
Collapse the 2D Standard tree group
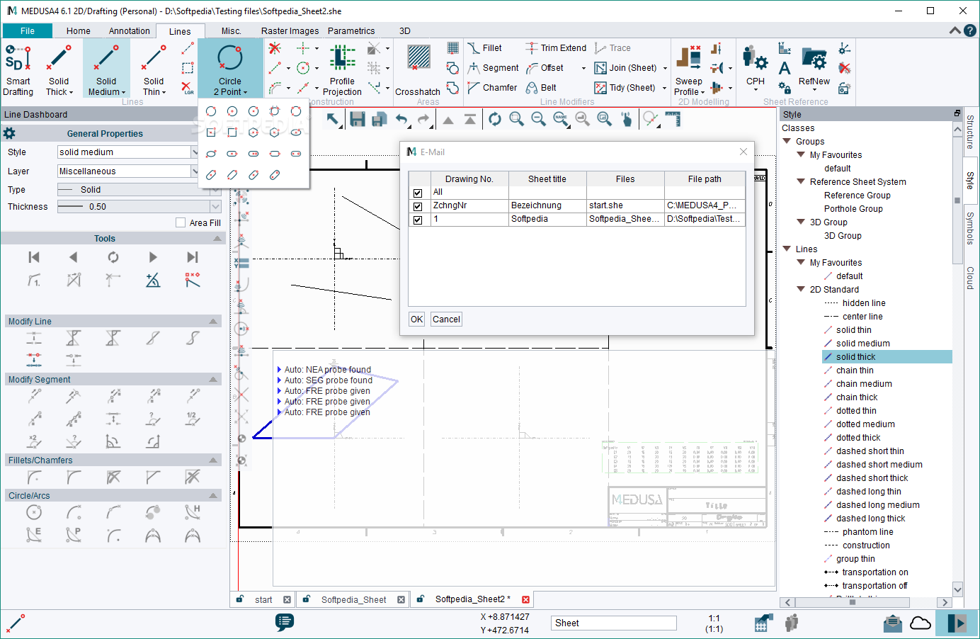click(x=801, y=290)
